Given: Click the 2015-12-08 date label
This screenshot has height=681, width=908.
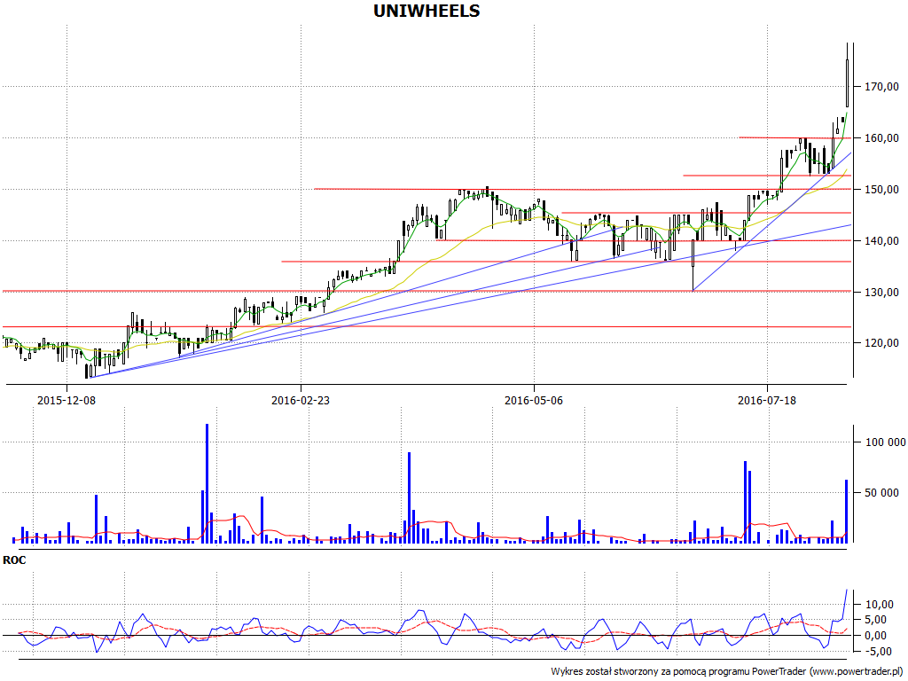Looking at the screenshot, I should click(67, 400).
